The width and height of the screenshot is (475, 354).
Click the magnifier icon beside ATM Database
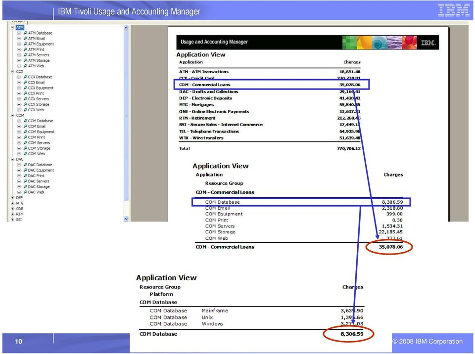point(25,33)
